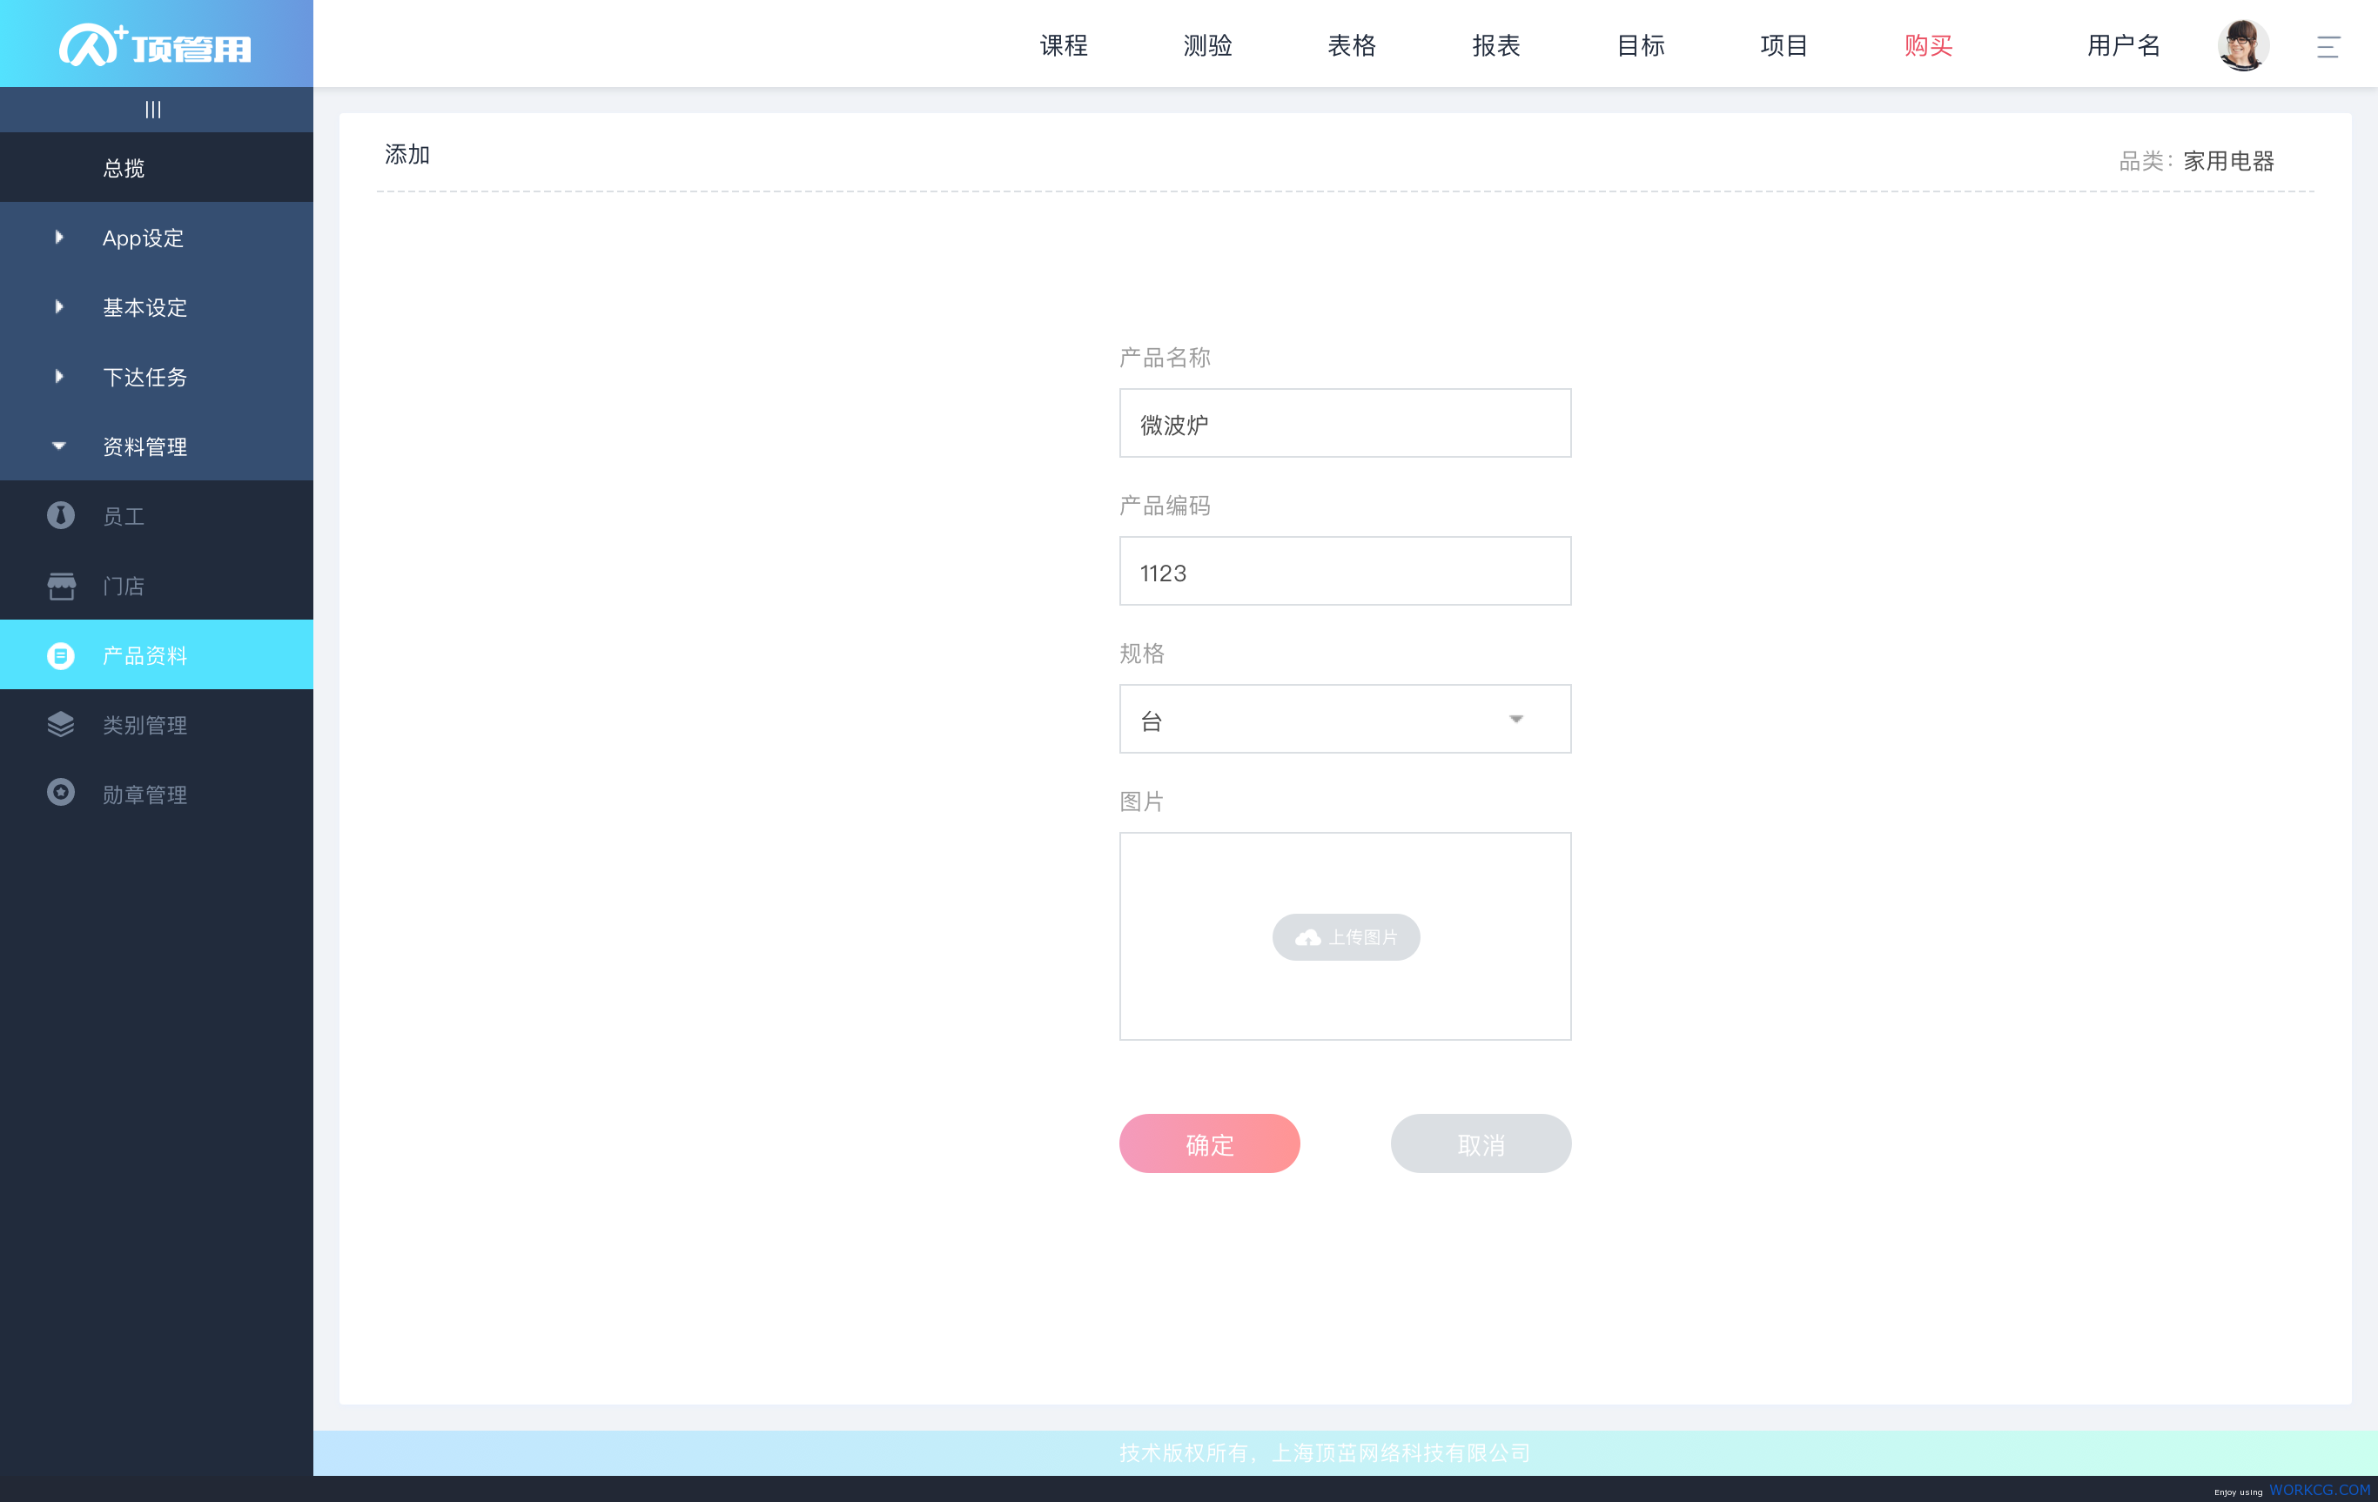The height and width of the screenshot is (1502, 2378).
Task: Expand the 下达任务 arrow
Action: [x=59, y=376]
